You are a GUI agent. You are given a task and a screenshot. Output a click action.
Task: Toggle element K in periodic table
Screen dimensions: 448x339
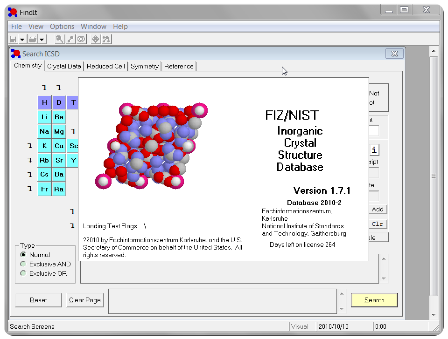45,146
